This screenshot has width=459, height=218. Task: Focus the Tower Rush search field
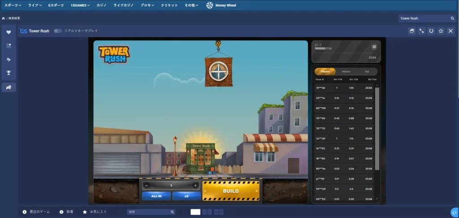click(x=424, y=18)
